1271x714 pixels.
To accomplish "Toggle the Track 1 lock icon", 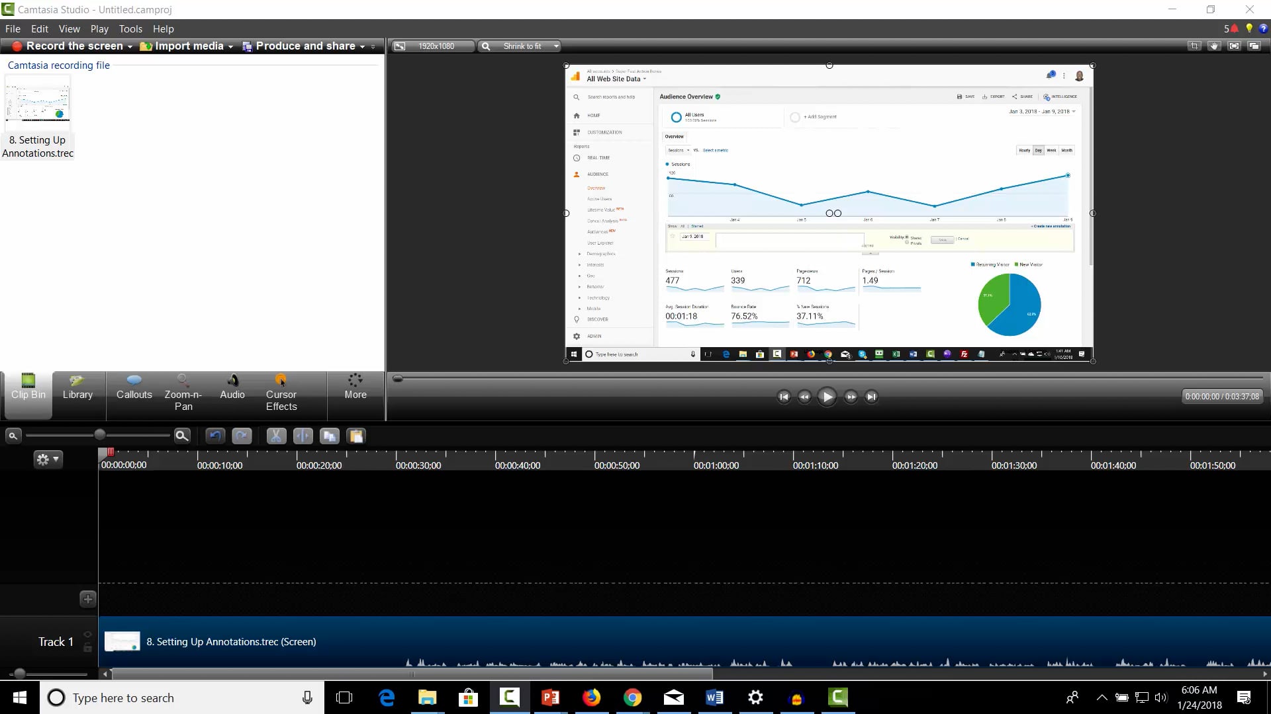I will tap(87, 648).
